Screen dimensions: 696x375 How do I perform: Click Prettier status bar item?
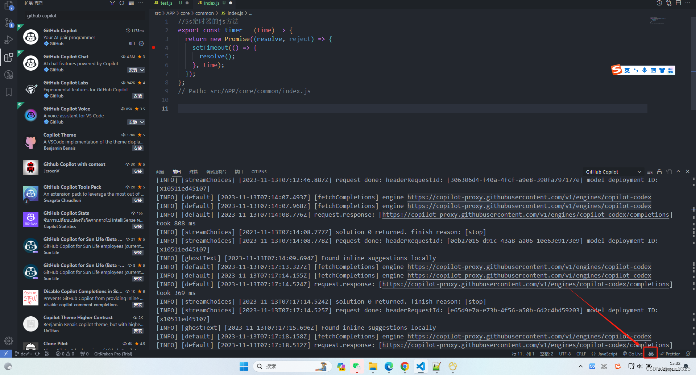click(x=670, y=354)
